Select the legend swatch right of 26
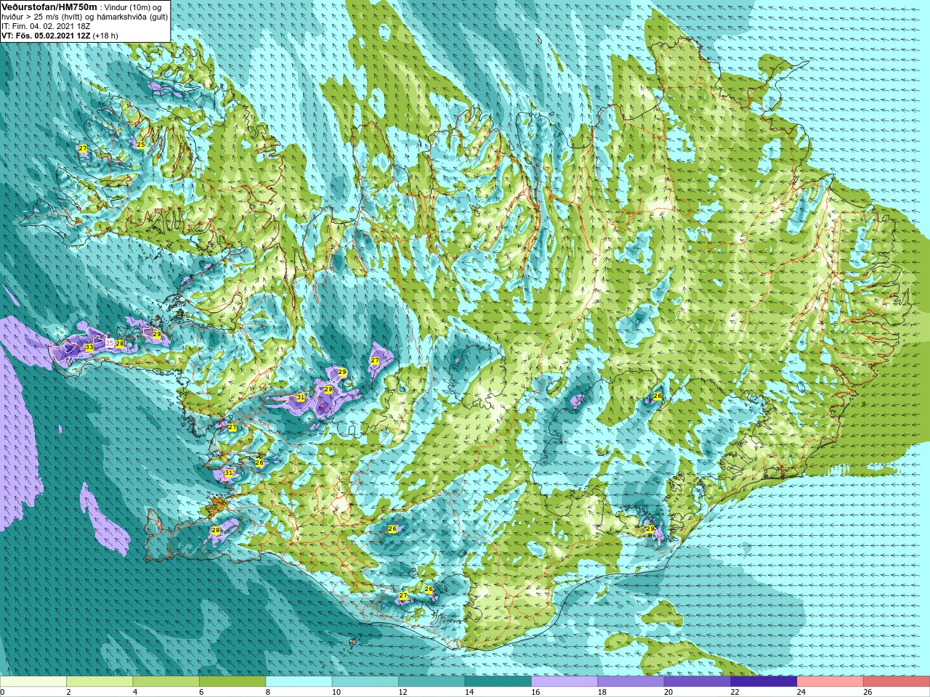Viewport: 930px width, 697px height. [896, 682]
